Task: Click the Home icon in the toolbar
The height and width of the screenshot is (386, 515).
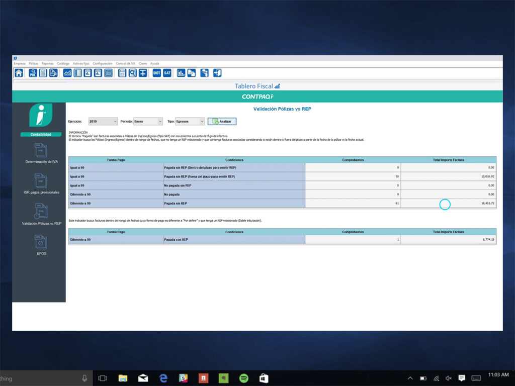Action: click(19, 73)
